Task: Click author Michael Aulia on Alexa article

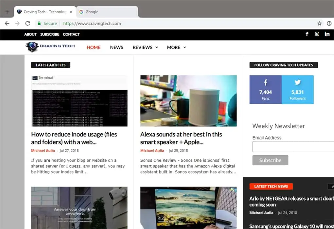Action: pyautogui.click(x=152, y=151)
